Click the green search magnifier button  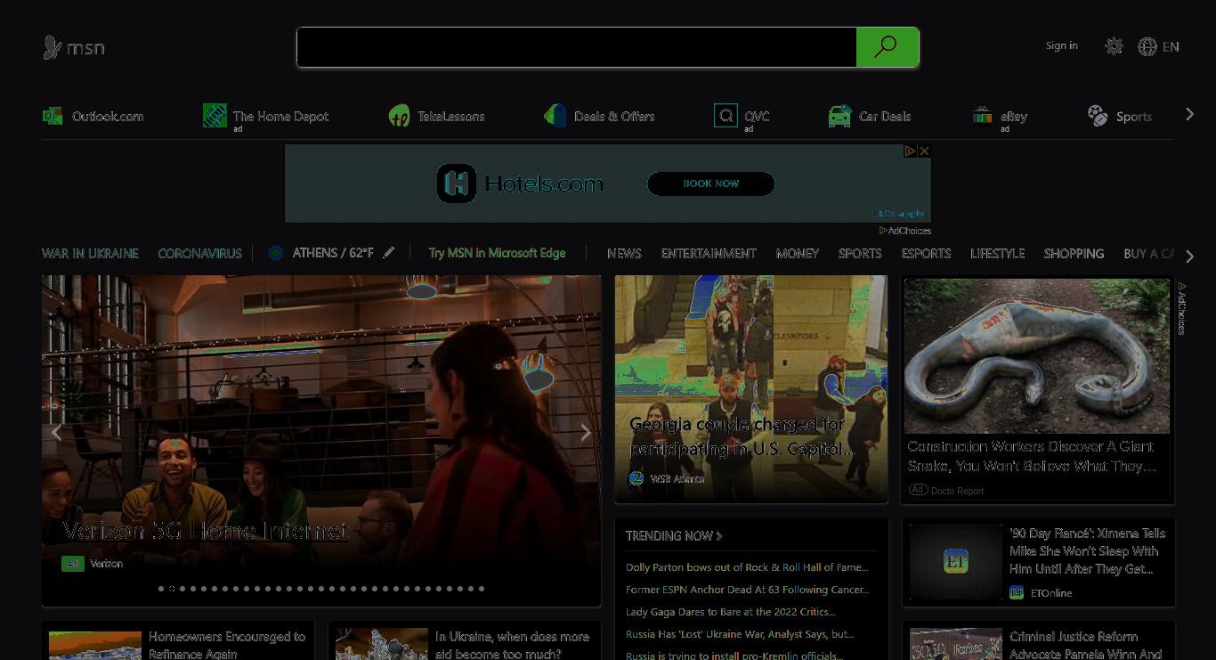[x=887, y=47]
